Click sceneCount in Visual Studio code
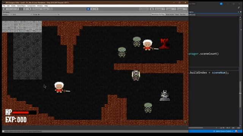 click(x=208, y=54)
